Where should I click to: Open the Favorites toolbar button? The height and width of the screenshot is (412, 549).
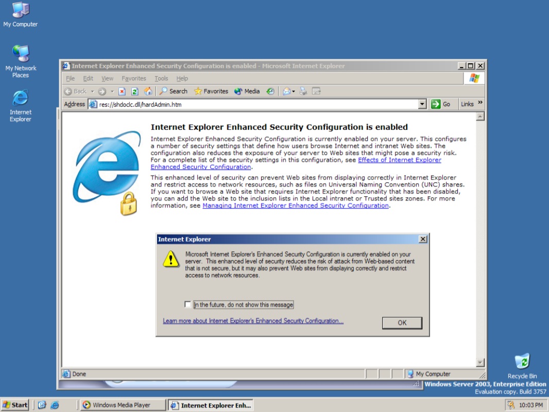211,91
